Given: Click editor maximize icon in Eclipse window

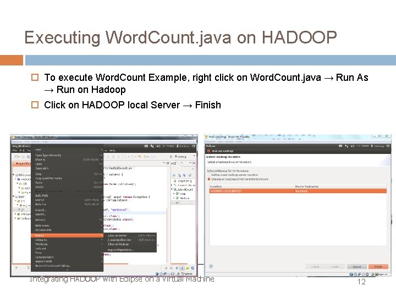Looking at the screenshot, I should pyautogui.click(x=168, y=163).
